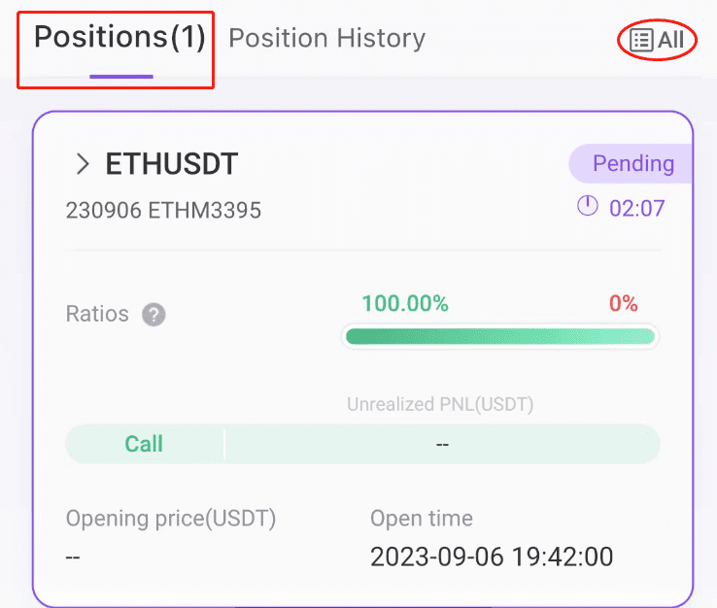Open the Position History tab

327,38
